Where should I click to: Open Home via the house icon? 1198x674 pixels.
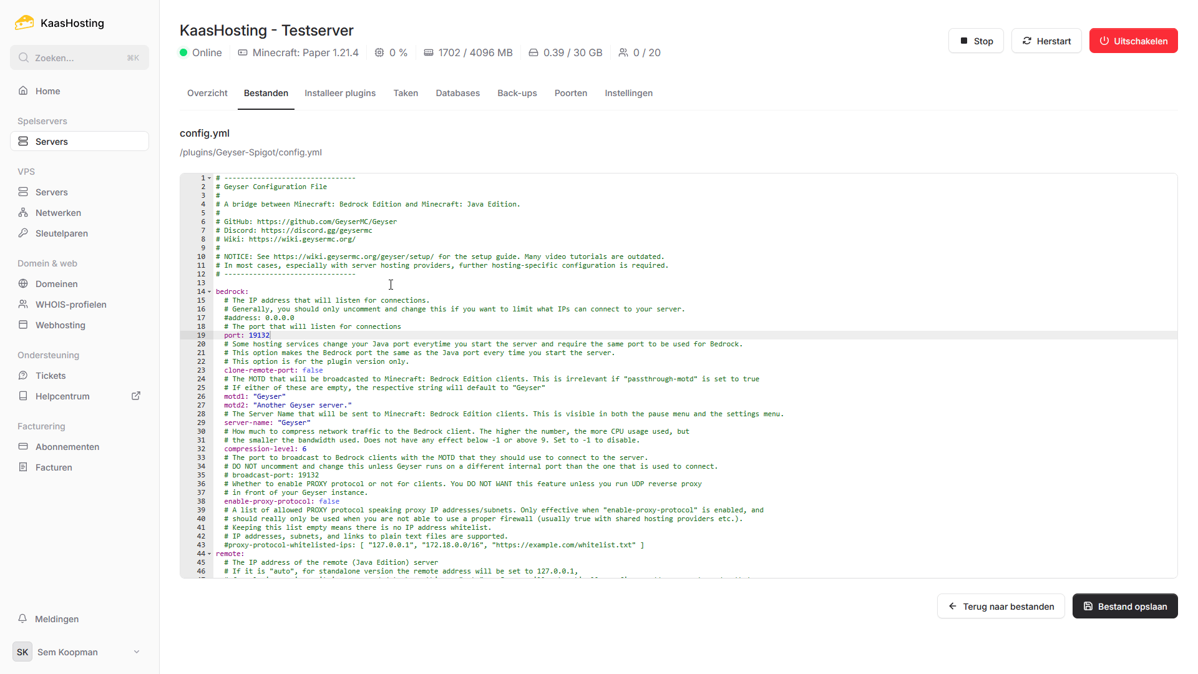[23, 91]
